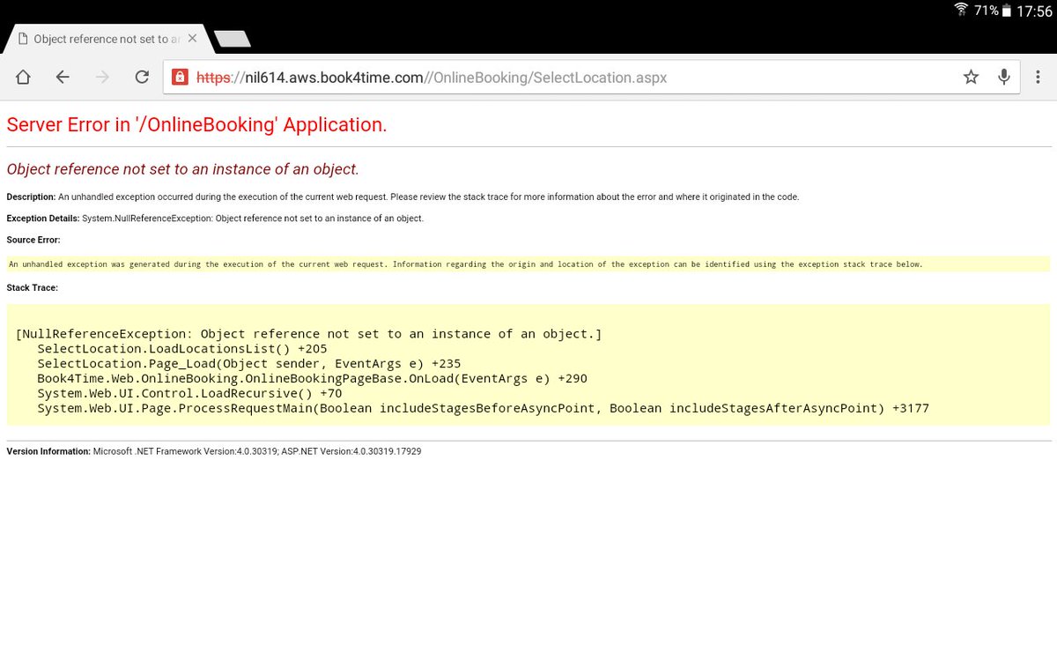The width and height of the screenshot is (1057, 661).
Task: Go back with the left arrow
Action: [63, 78]
